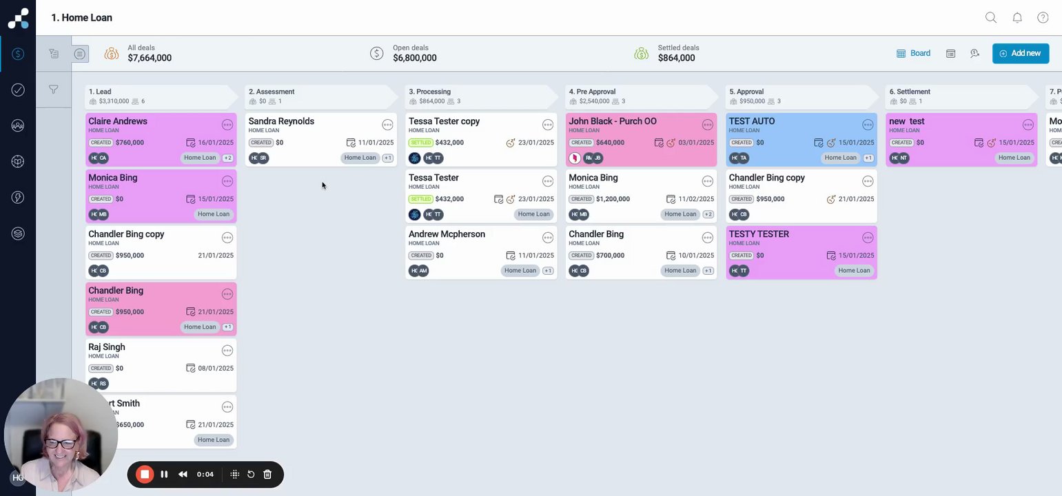This screenshot has height=496, width=1062.
Task: Open the options menu on Claire Andrews card
Action: click(x=227, y=125)
